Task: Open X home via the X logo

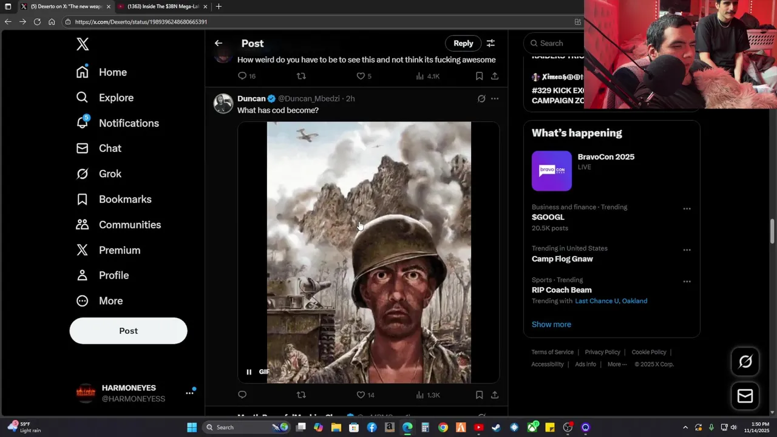Action: [83, 44]
